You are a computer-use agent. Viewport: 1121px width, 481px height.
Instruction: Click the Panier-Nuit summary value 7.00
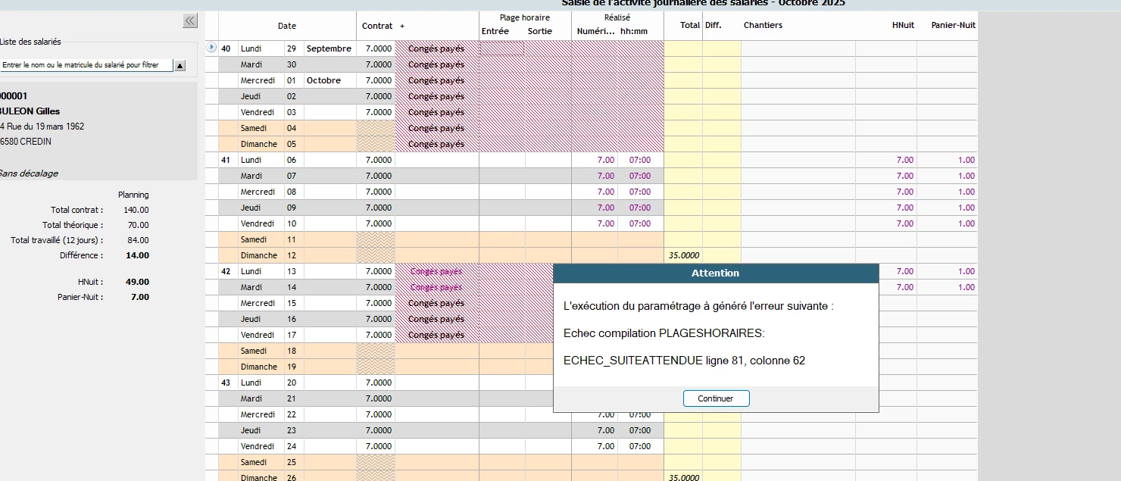[x=140, y=297]
